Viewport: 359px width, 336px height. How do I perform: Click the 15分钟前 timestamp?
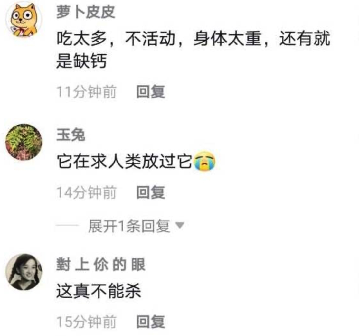[x=86, y=321]
